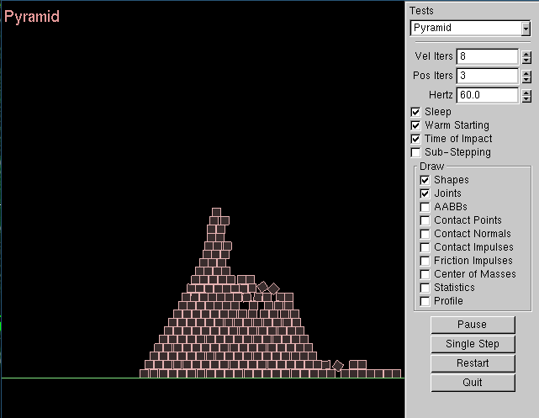Click the tilted fallen block near the ground

click(x=338, y=366)
